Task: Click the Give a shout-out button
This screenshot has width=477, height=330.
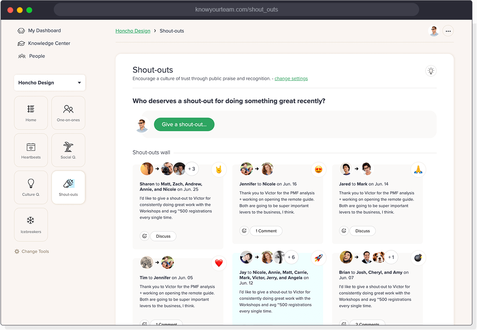Action: [x=184, y=124]
